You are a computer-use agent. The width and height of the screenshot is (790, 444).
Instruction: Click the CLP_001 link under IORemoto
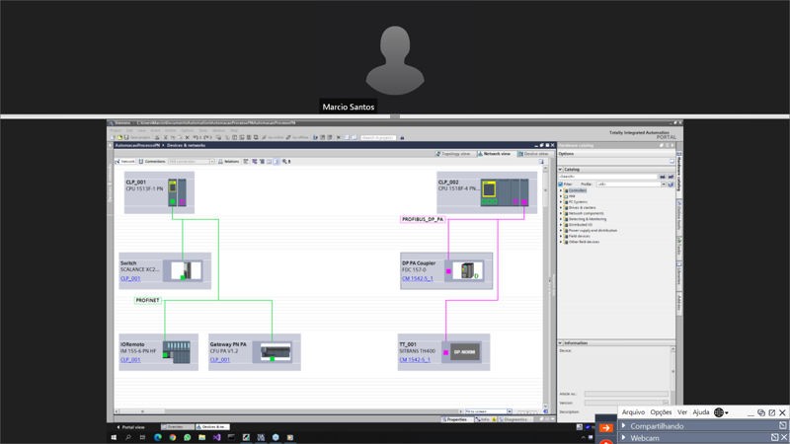click(x=130, y=359)
